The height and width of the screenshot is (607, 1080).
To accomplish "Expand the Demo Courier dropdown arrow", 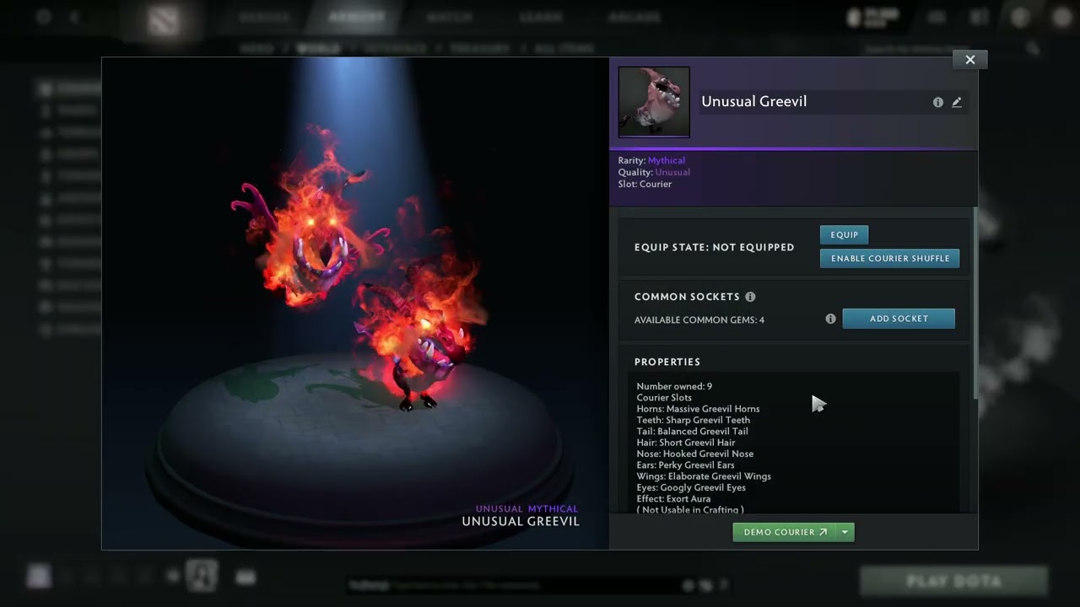I will click(845, 532).
